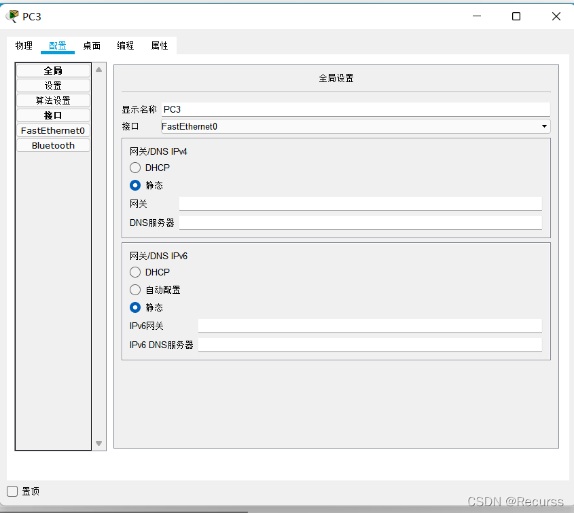Switch to the 物理 tab
This screenshot has width=574, height=513.
(24, 45)
